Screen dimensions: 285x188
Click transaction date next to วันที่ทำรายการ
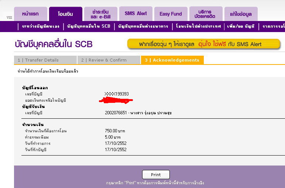pos(116,143)
